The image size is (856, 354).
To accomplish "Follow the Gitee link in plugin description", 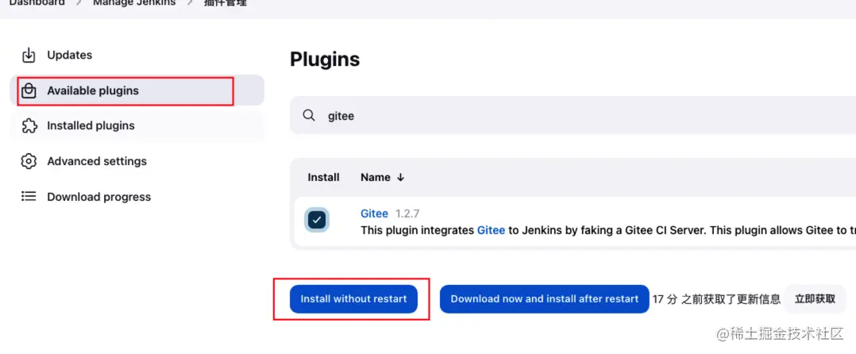I will [491, 230].
